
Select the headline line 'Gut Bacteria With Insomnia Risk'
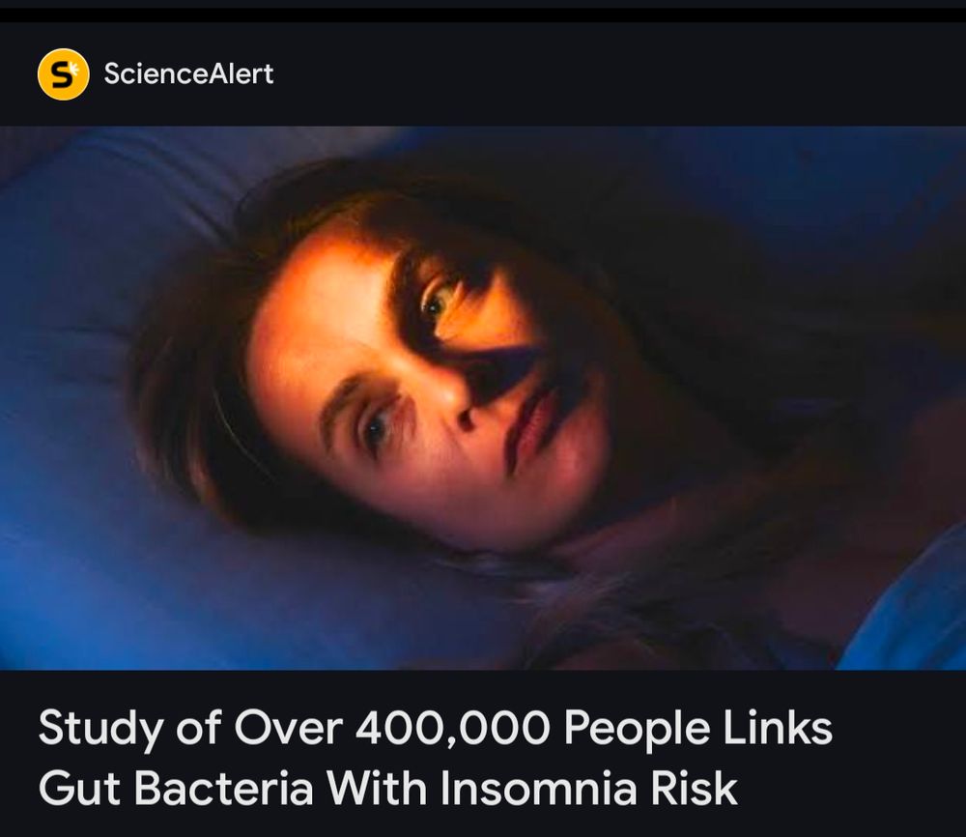pyautogui.click(x=388, y=789)
